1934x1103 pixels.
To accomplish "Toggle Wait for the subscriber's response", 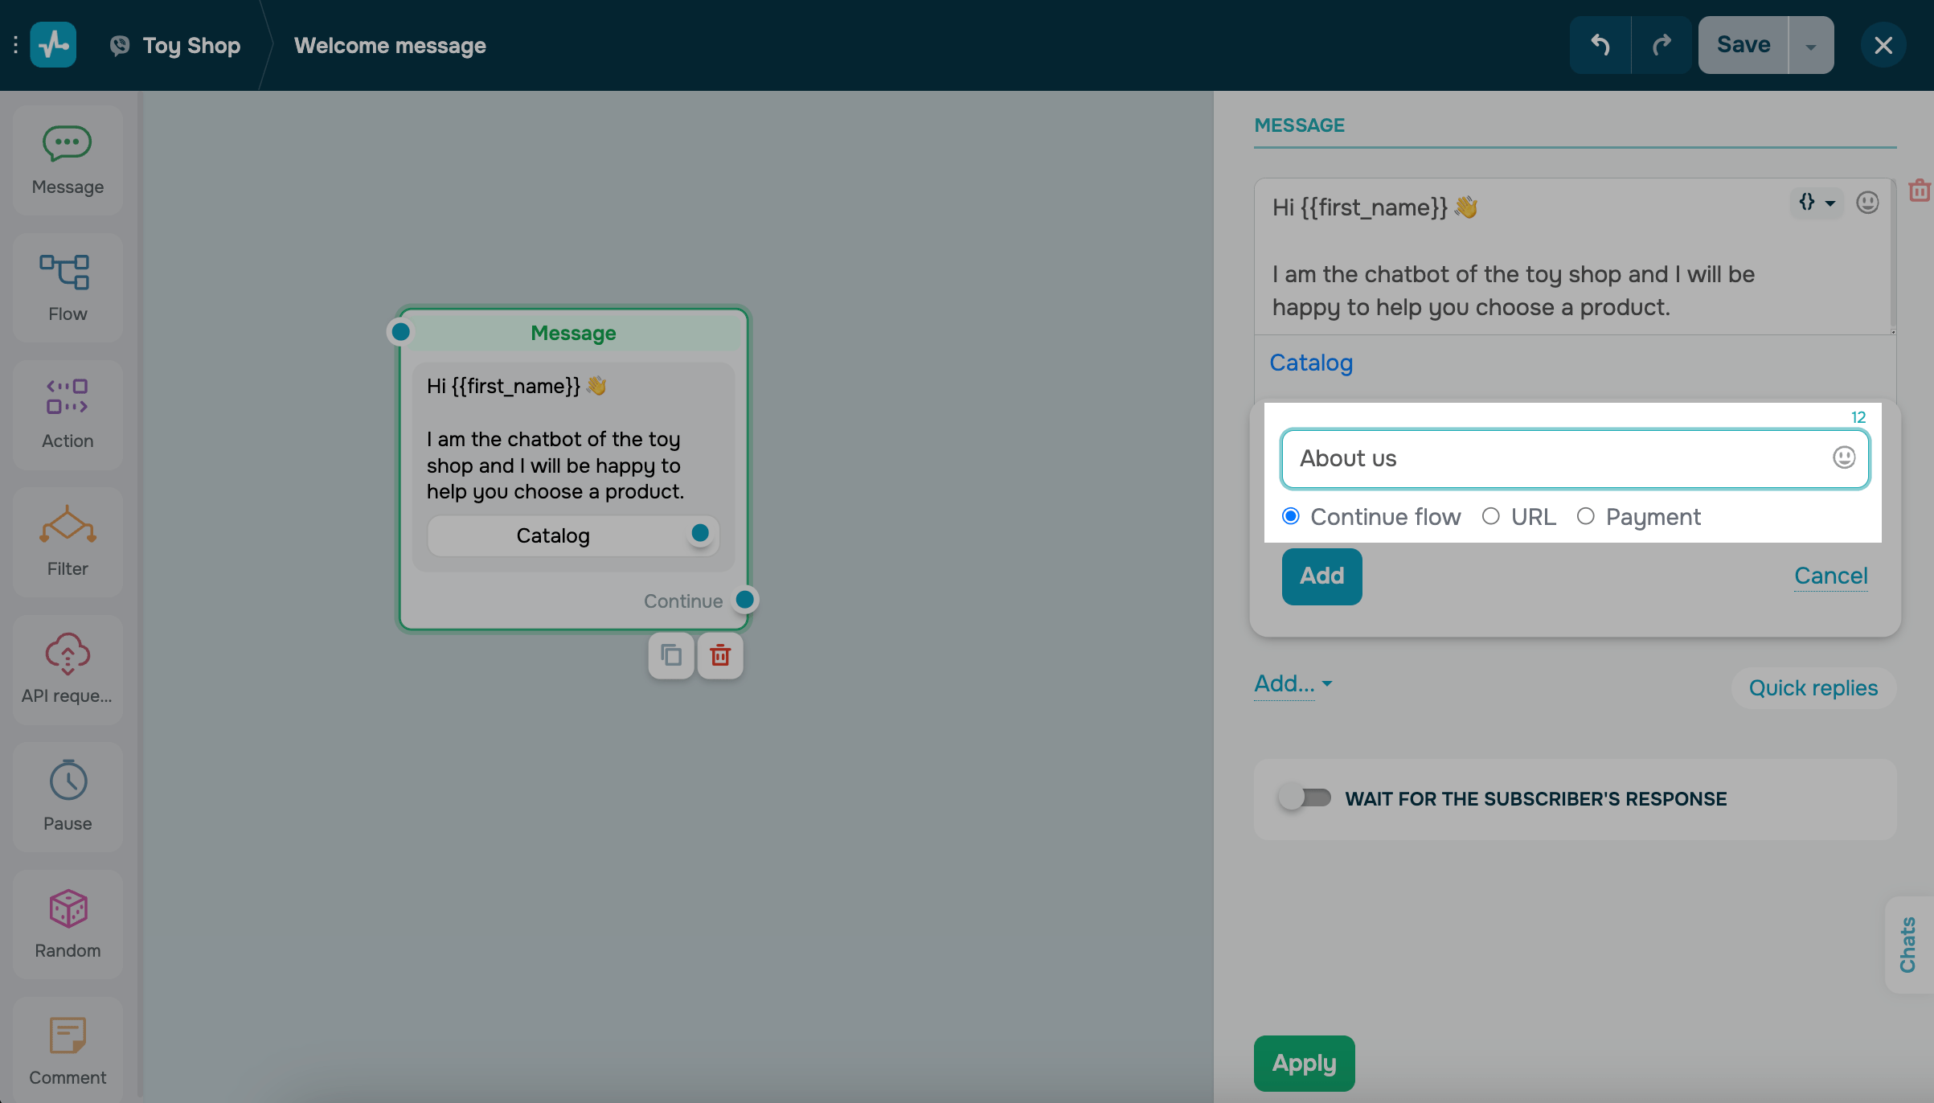I will [x=1305, y=798].
